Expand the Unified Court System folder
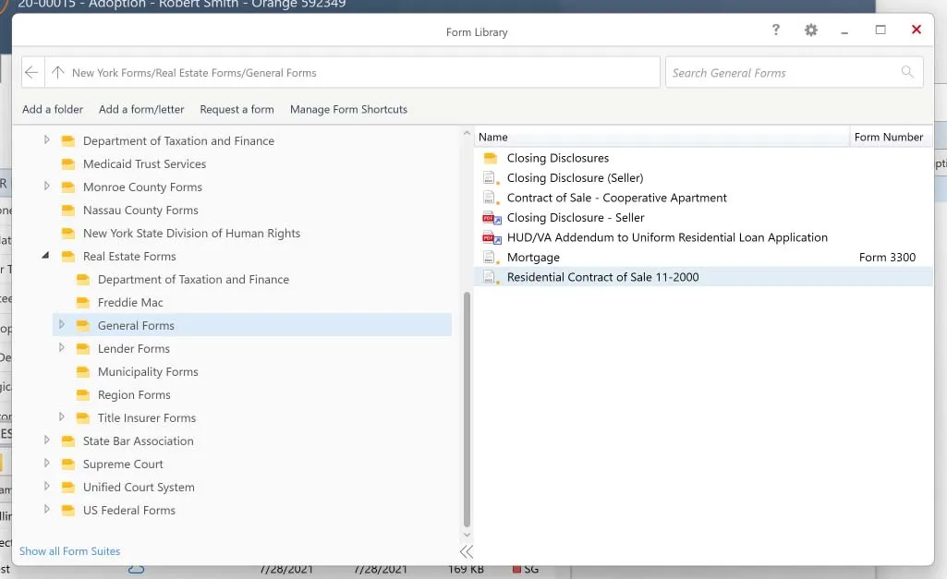Screen dimensions: 947x579 [x=46, y=486]
